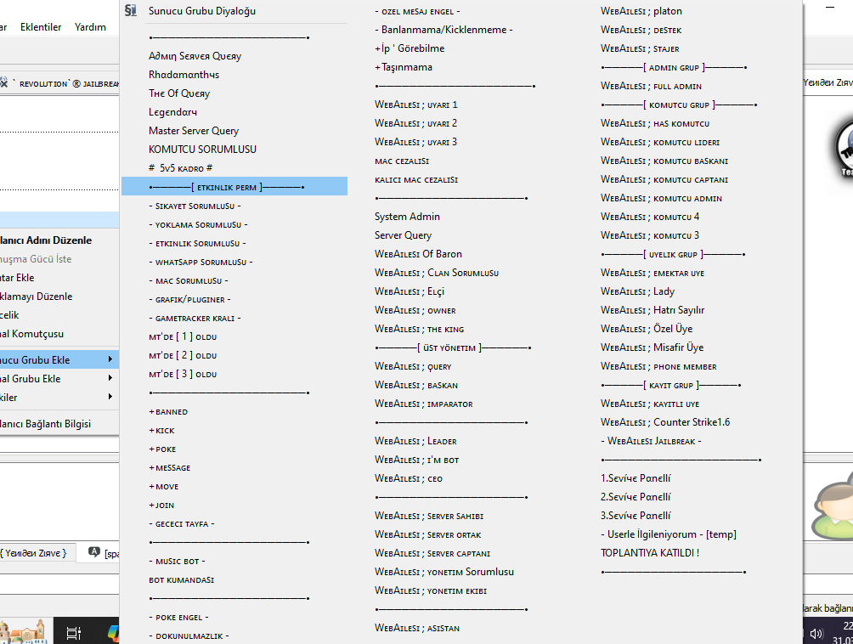Select the Avatar Ekle context entry
The image size is (853, 644).
coord(17,278)
